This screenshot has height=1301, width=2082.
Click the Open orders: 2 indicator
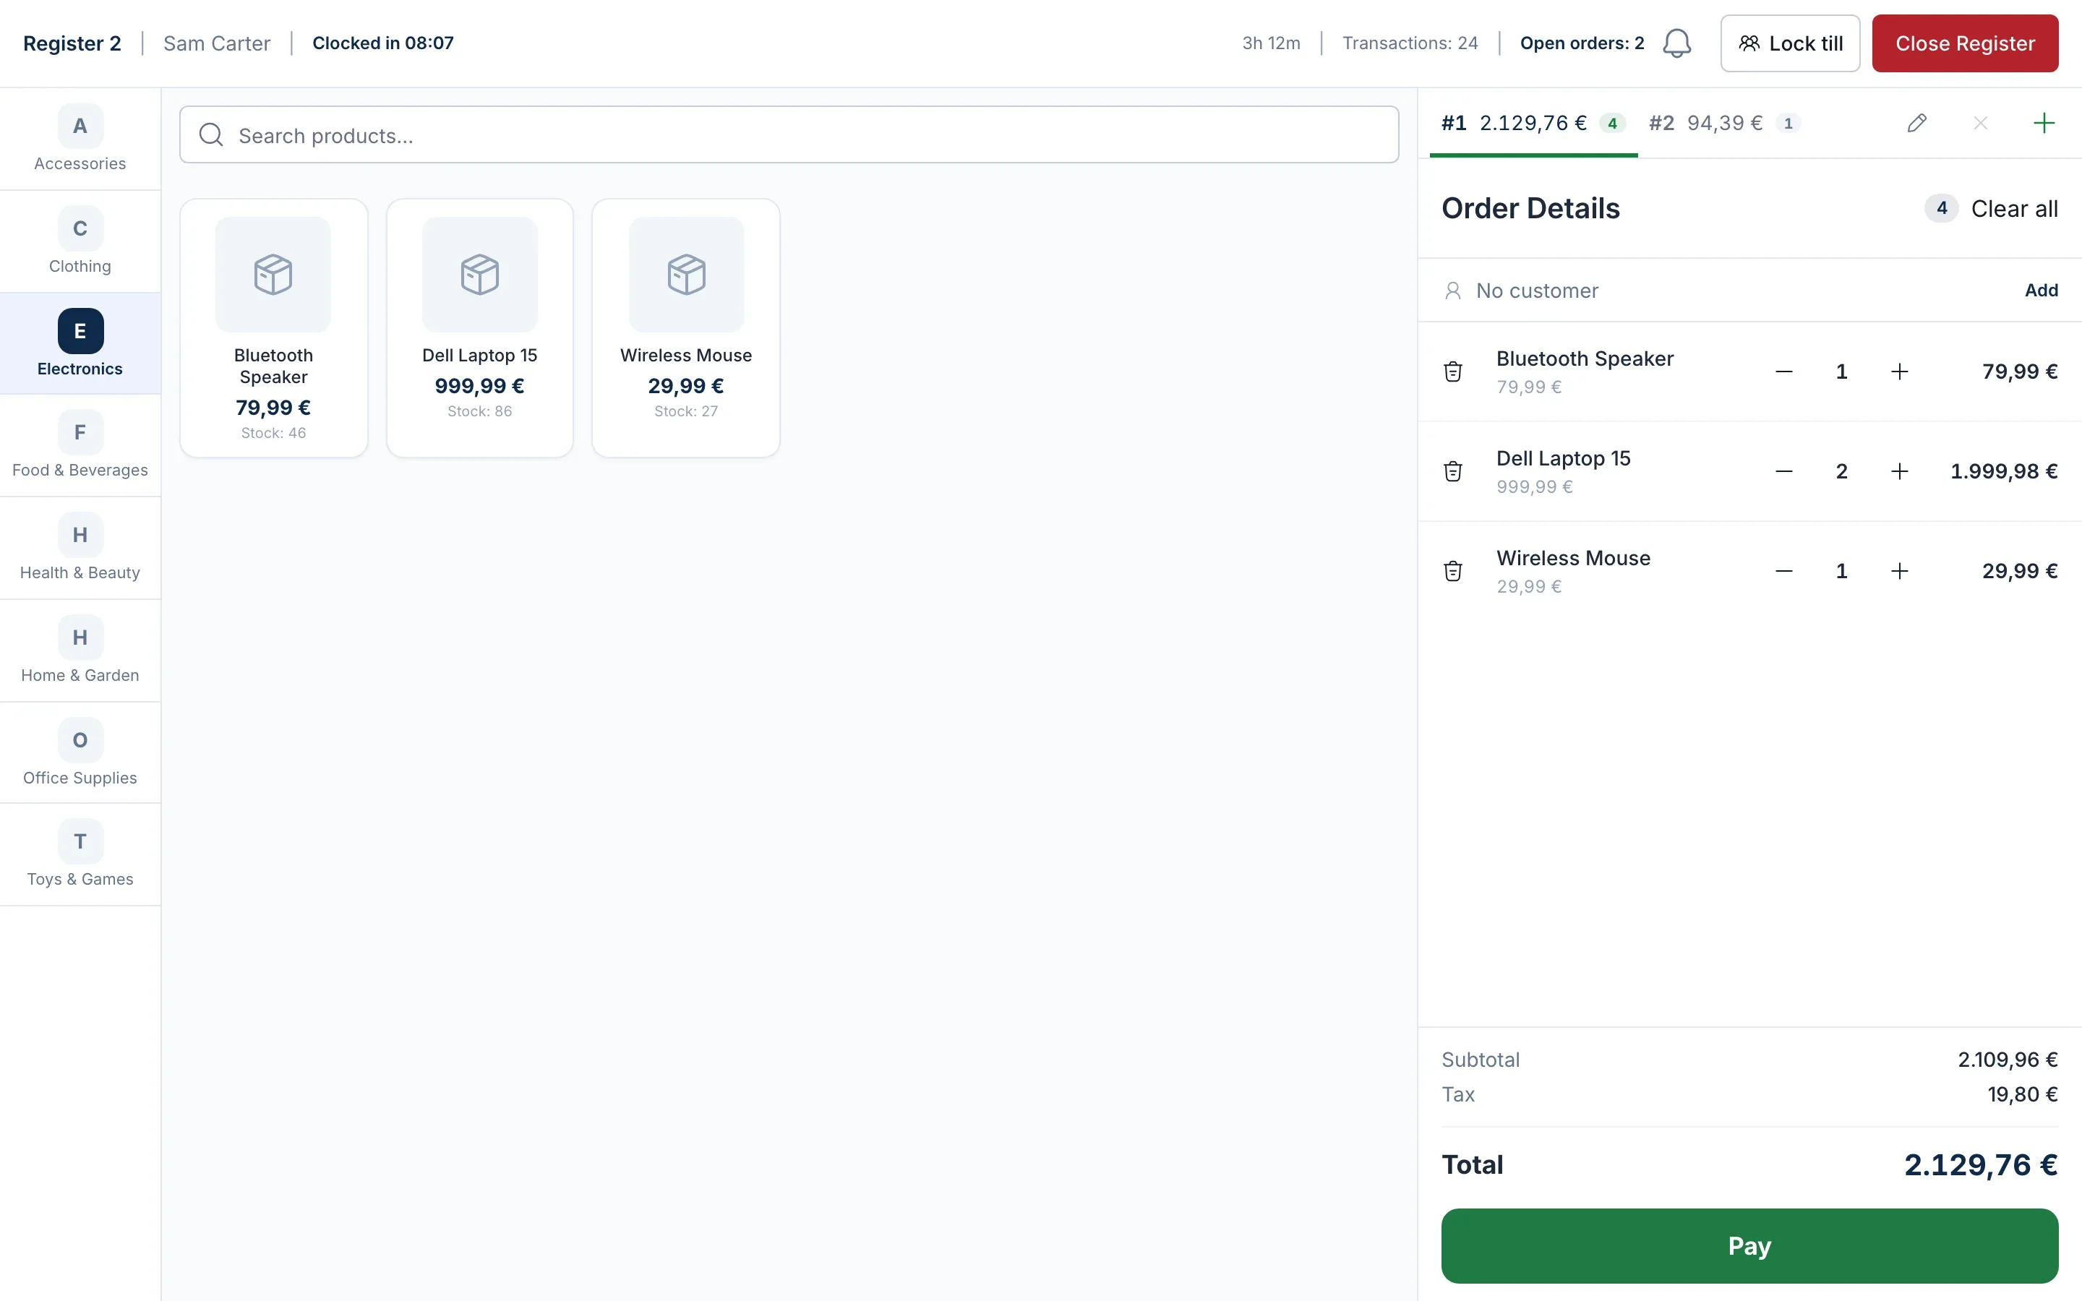pos(1581,43)
